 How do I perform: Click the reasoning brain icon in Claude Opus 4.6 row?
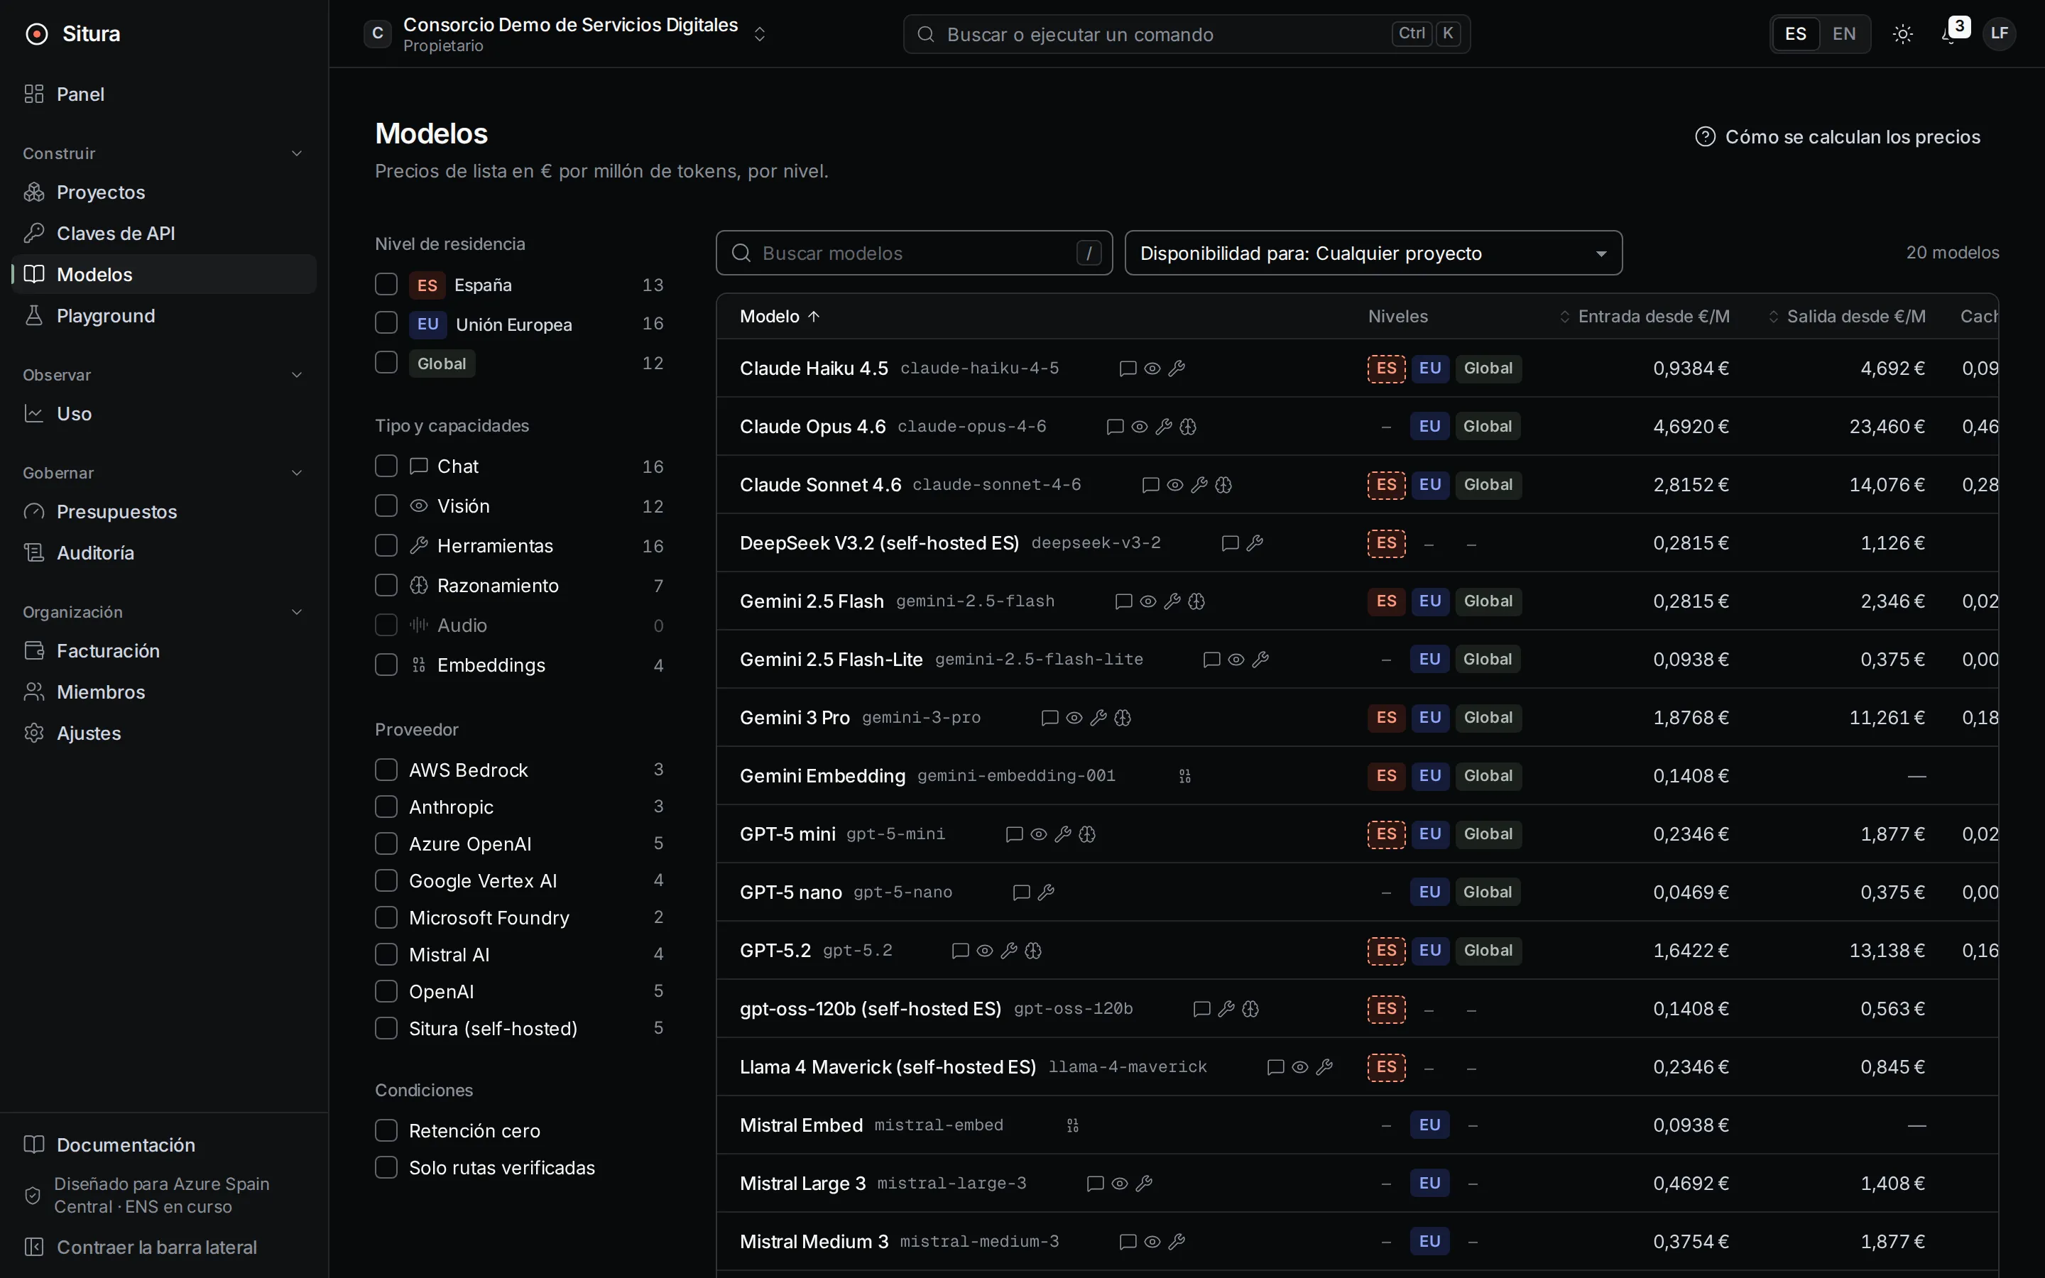pyautogui.click(x=1188, y=427)
